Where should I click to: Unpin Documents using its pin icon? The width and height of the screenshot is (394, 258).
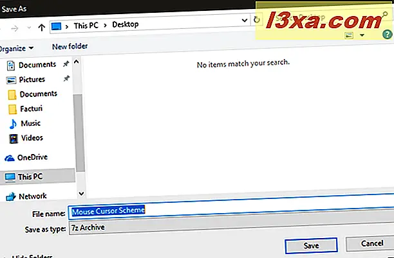pyautogui.click(x=66, y=64)
